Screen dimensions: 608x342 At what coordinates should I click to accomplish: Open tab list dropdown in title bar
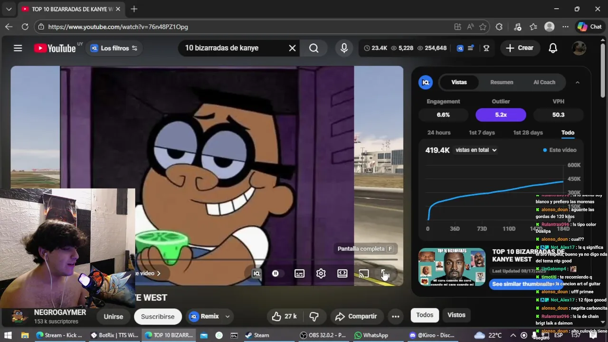pos(9,9)
